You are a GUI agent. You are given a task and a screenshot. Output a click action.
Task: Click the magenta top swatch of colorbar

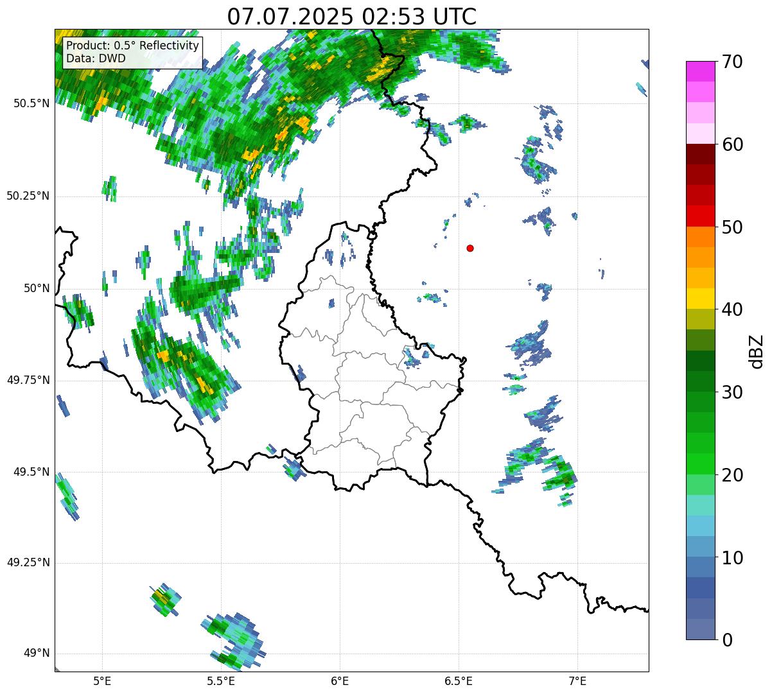[700, 71]
